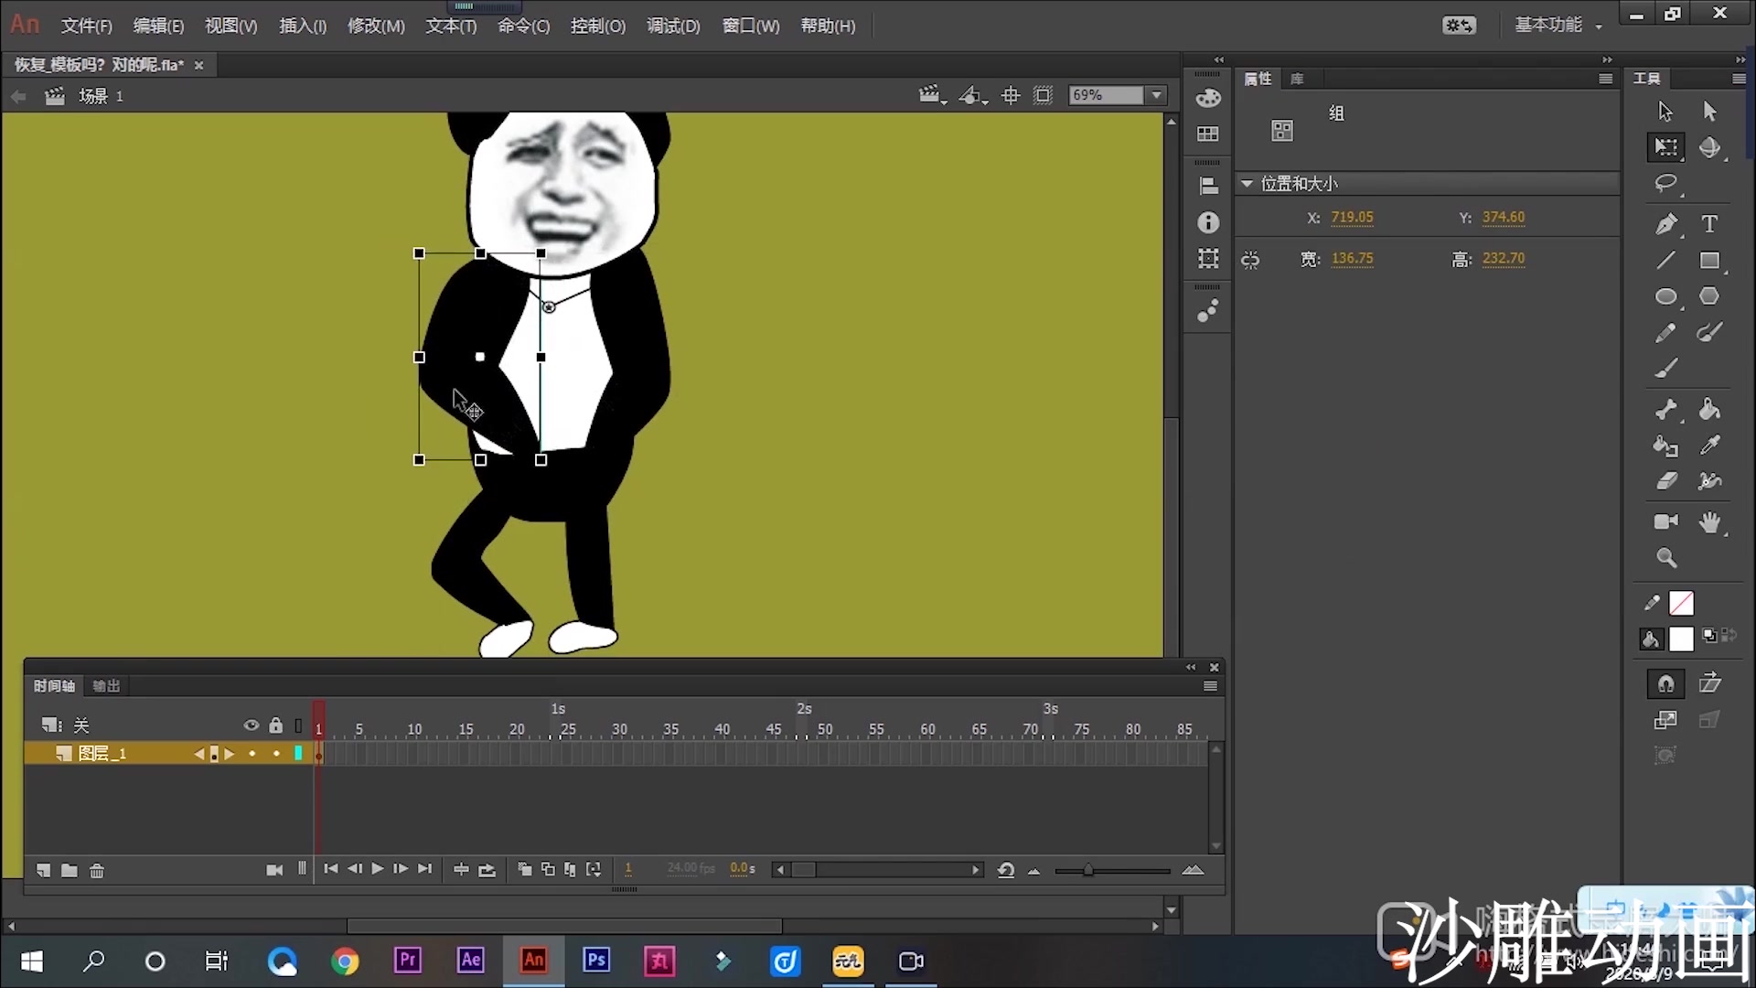1756x988 pixels.
Task: Open the Align panel icon
Action: click(1208, 187)
